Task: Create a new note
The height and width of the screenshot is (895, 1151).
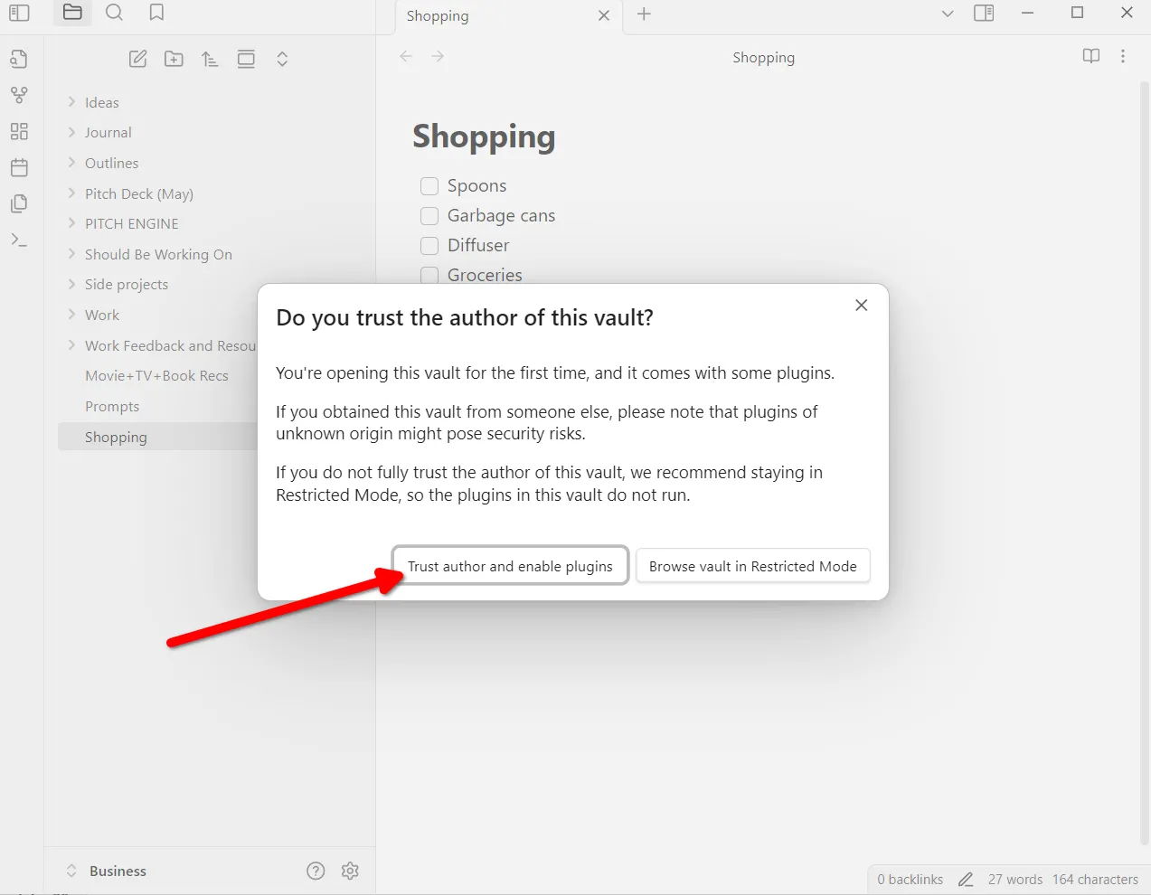Action: click(137, 58)
